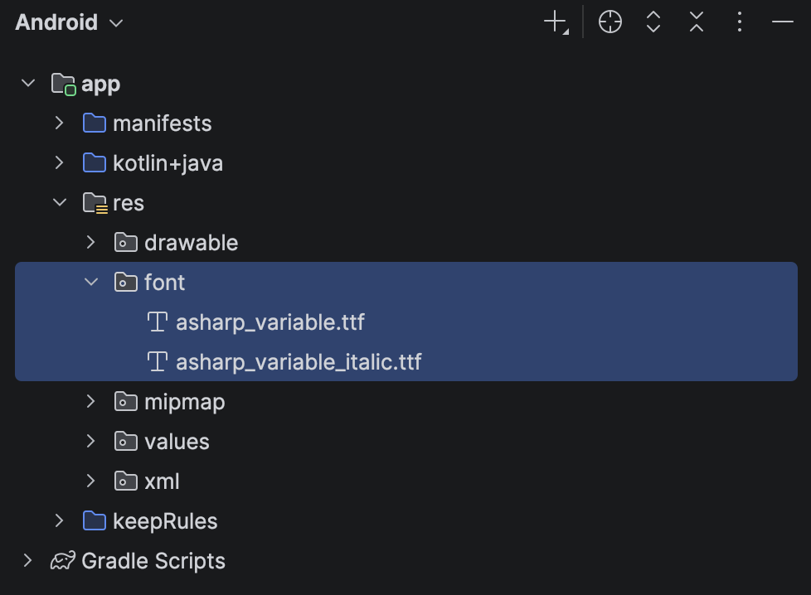Expand the drawable folder chevron
Viewport: 811px width, 595px height.
coord(91,242)
